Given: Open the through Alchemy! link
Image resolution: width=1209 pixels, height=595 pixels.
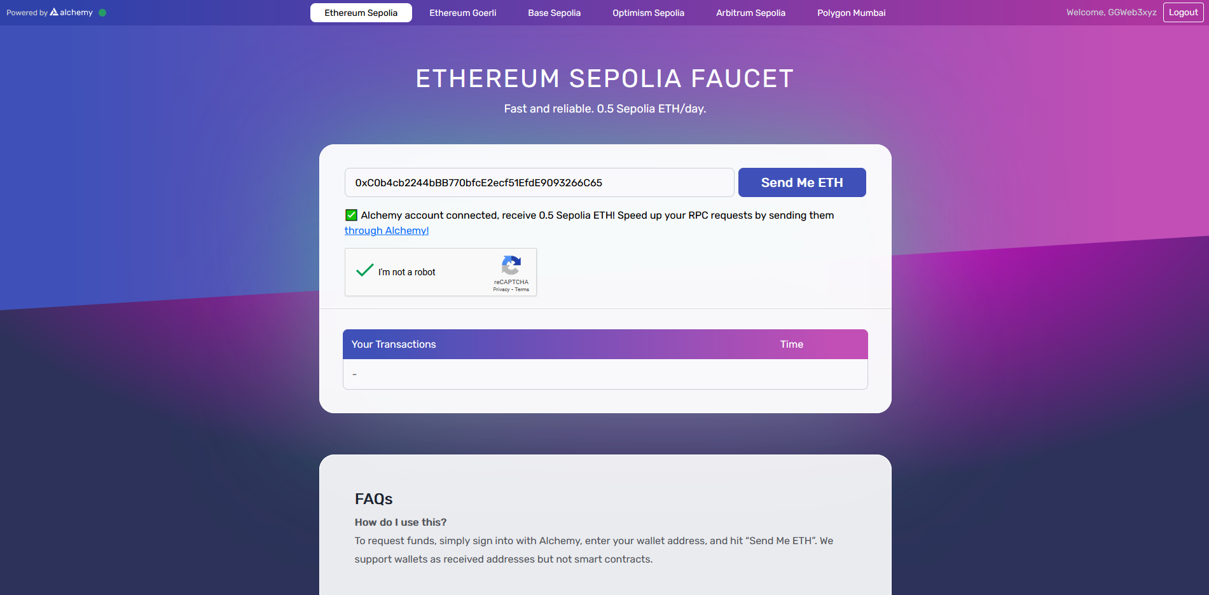Looking at the screenshot, I should coord(387,231).
